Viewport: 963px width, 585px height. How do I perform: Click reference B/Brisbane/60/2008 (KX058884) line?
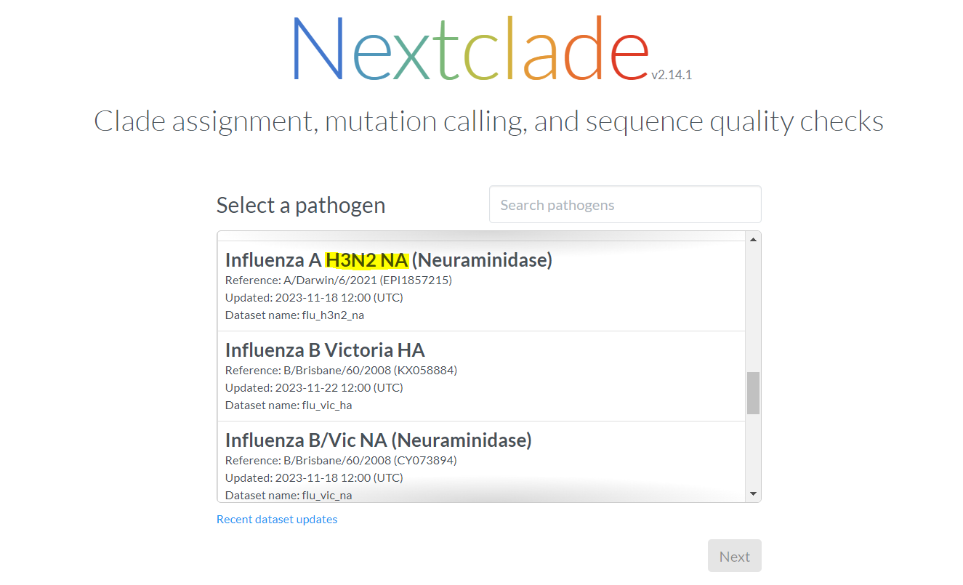(341, 370)
